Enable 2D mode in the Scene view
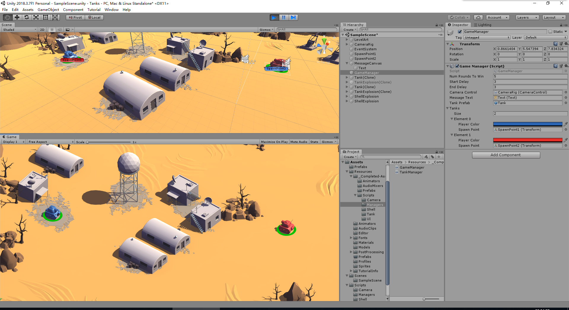569x310 pixels. (42, 30)
